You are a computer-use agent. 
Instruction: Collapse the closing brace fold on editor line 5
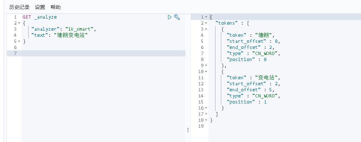click(x=19, y=41)
